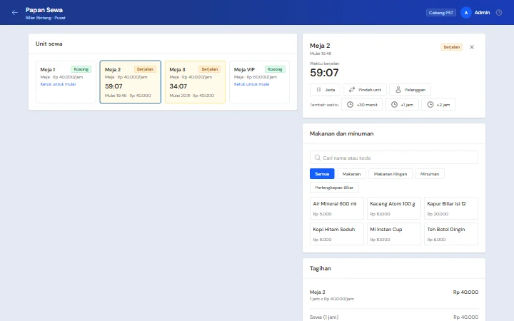Click the Kosong badge on Meja 1
Image resolution: width=514 pixels, height=321 pixels.
(x=81, y=69)
